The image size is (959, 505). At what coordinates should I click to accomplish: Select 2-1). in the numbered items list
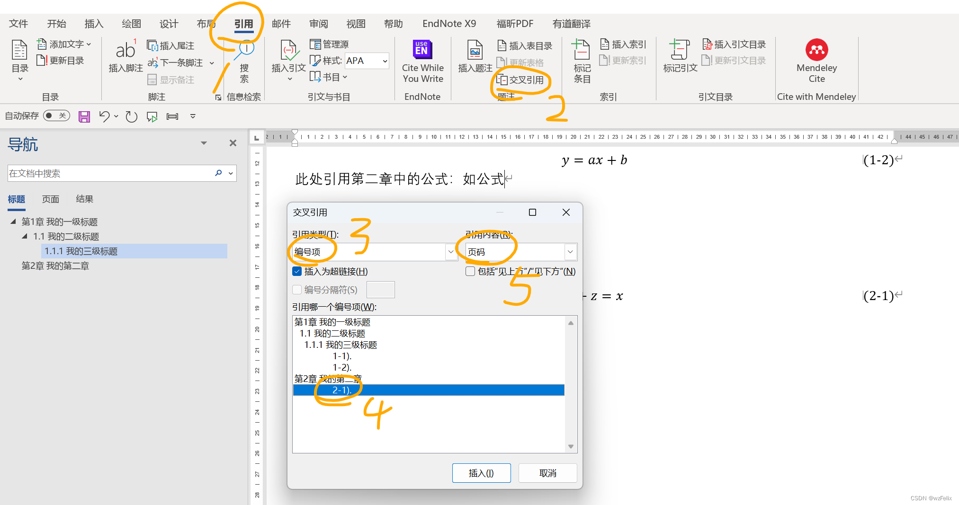click(428, 390)
